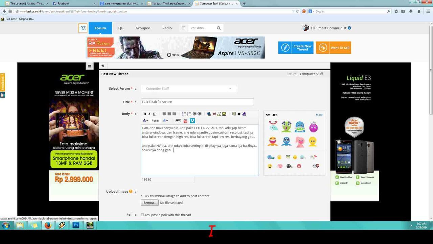Open the Forum tab in Kaskus nav
This screenshot has height=244, width=433.
[x=100, y=28]
